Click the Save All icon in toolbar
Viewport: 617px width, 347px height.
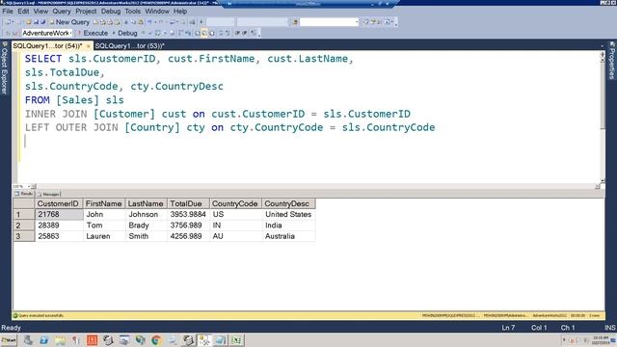[x=42, y=22]
